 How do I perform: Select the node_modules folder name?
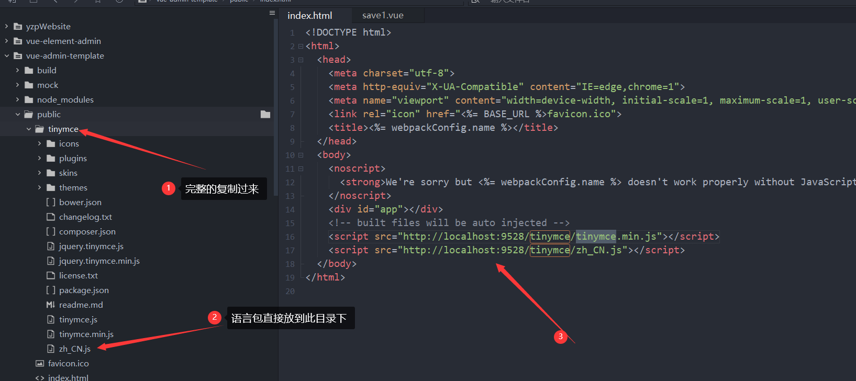[x=65, y=99]
